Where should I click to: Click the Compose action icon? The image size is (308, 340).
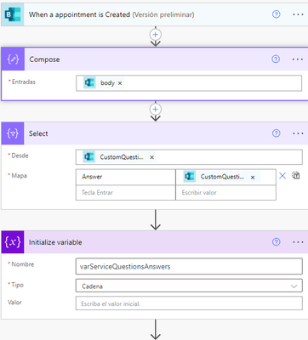pyautogui.click(x=13, y=59)
